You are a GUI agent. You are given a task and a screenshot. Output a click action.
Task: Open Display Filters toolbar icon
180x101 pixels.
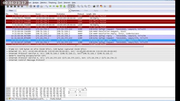click(x=98, y=6)
